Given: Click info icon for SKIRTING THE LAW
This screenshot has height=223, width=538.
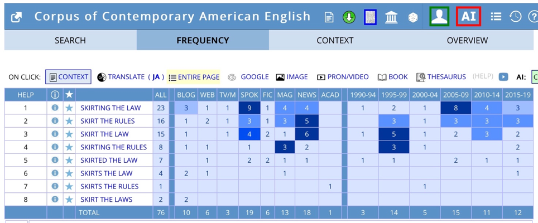Looking at the screenshot, I should click(55, 108).
